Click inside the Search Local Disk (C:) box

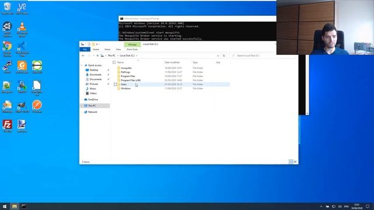point(262,55)
